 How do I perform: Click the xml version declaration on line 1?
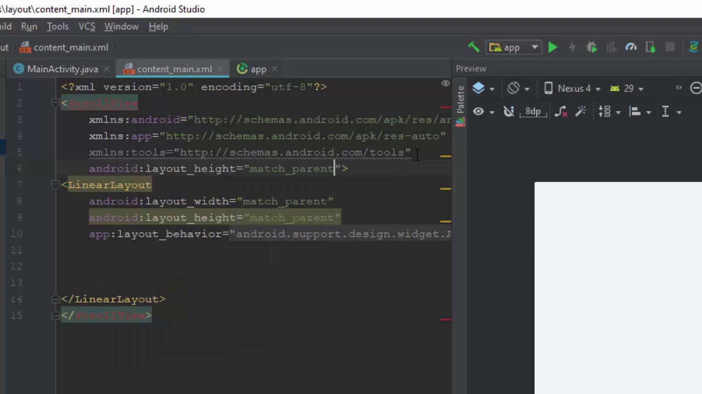(194, 87)
